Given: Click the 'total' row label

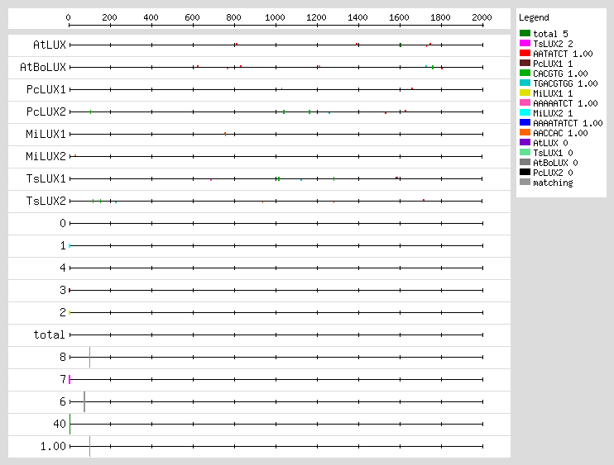Looking at the screenshot, I should pos(49,335).
